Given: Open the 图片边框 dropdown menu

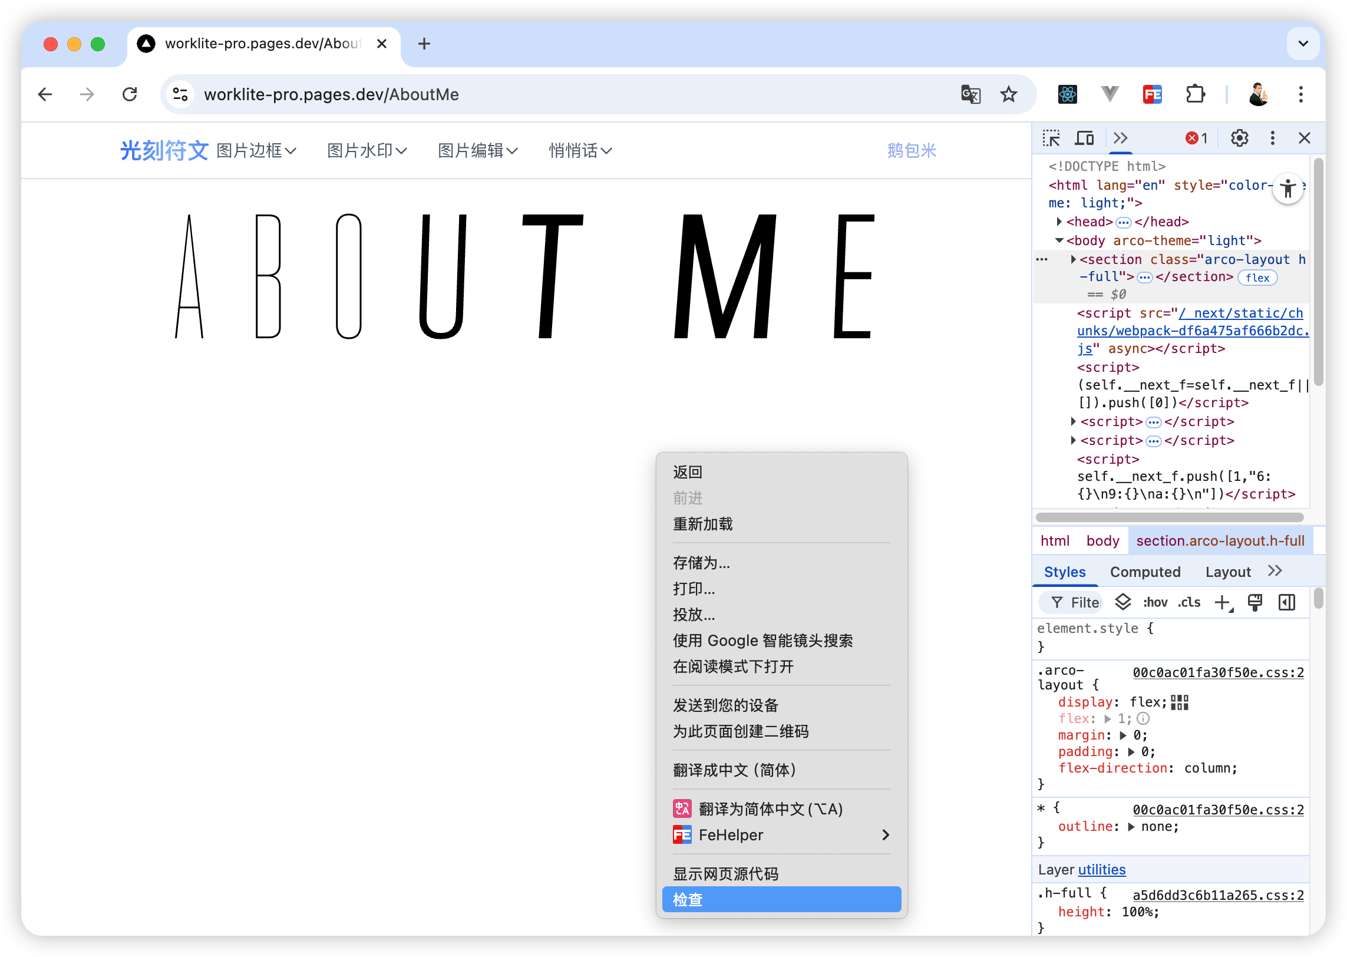Looking at the screenshot, I should pyautogui.click(x=256, y=151).
